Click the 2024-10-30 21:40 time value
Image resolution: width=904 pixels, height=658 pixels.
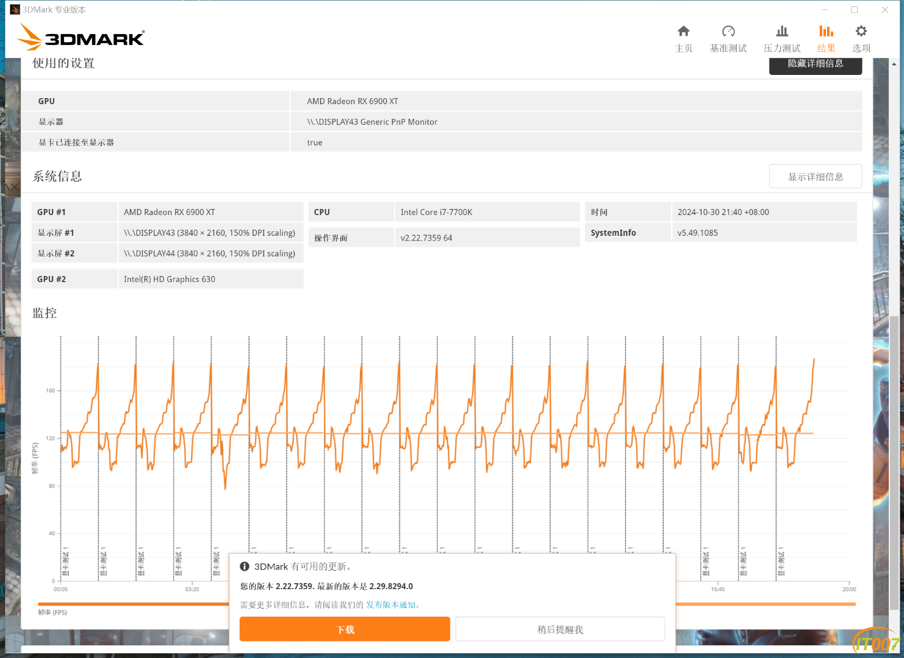(x=723, y=212)
